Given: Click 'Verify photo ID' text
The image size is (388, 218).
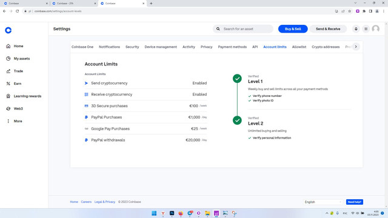Looking at the screenshot, I should pos(263,101).
